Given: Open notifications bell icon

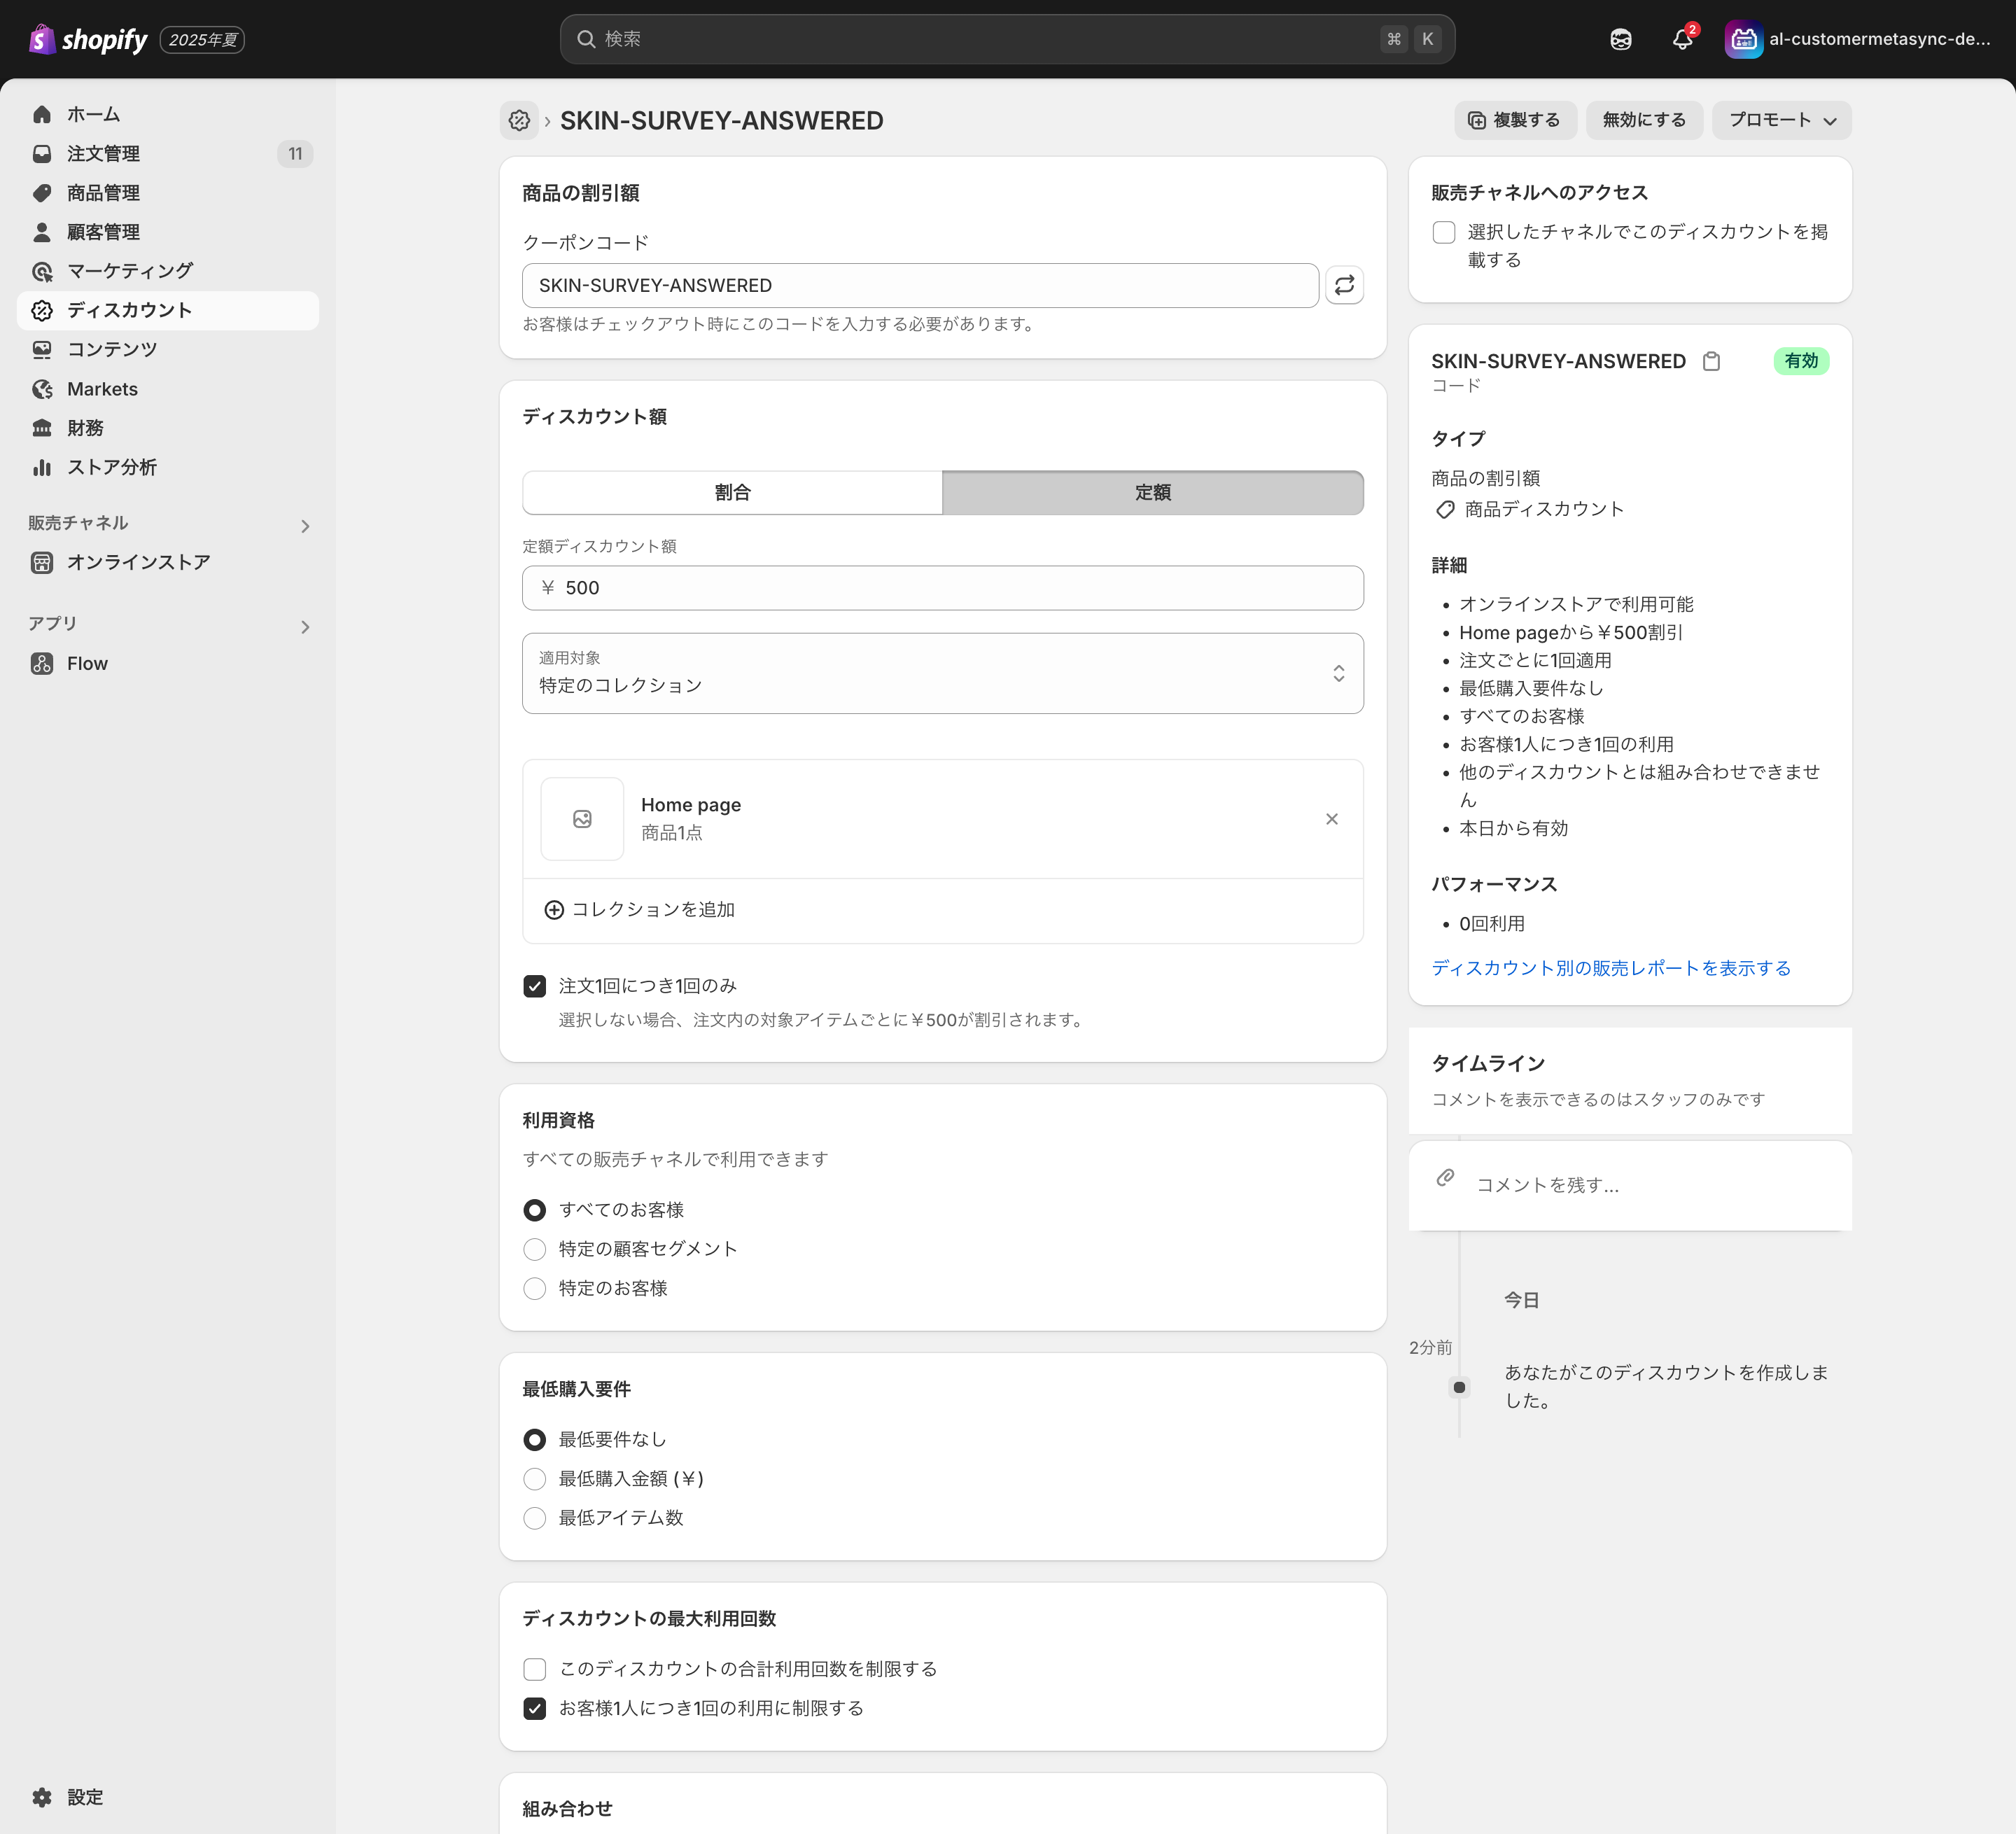Looking at the screenshot, I should 1682,39.
